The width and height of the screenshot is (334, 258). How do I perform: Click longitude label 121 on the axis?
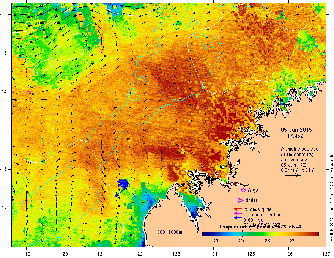(101, 254)
